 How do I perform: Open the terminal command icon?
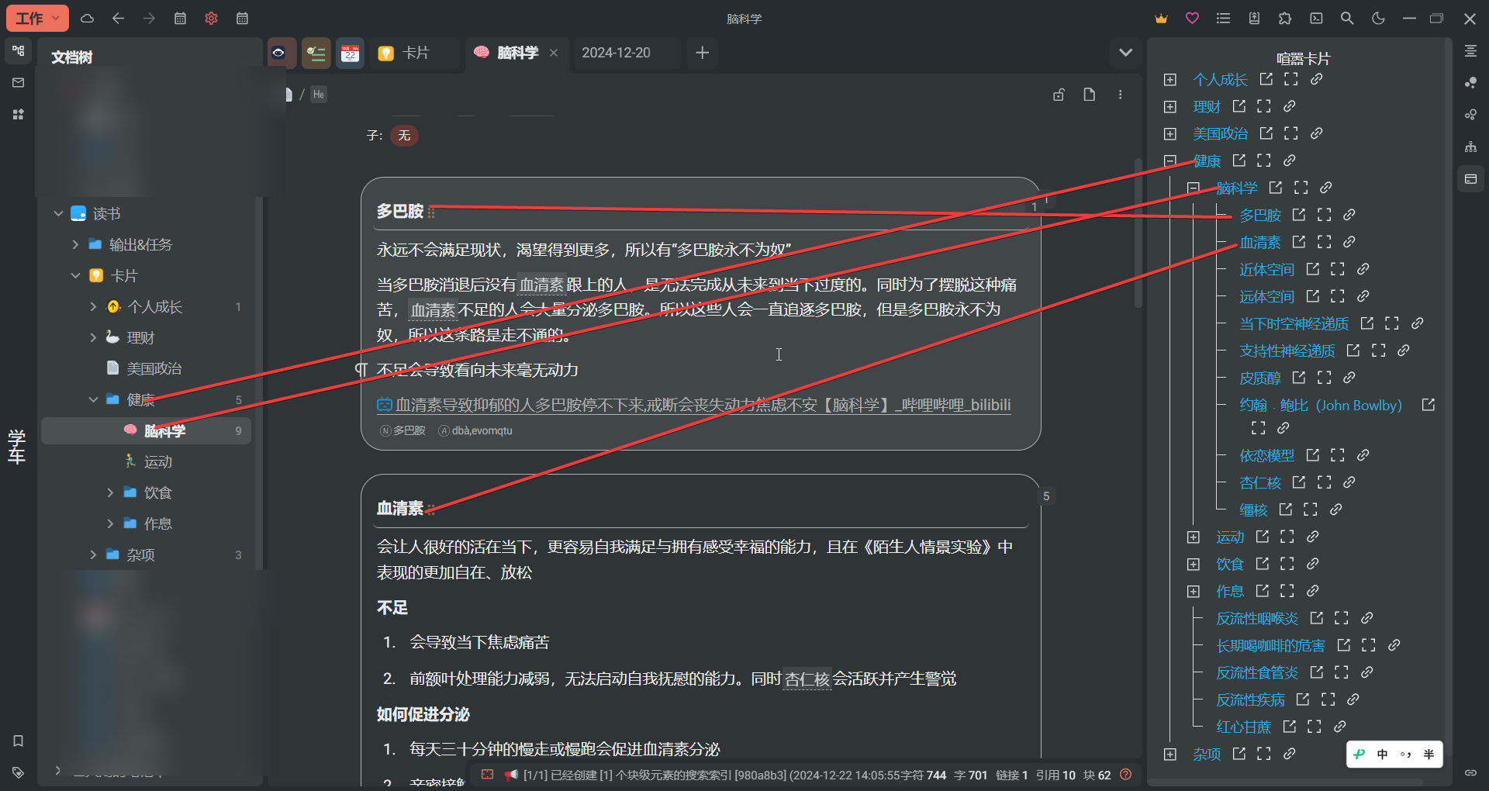[x=1316, y=19]
